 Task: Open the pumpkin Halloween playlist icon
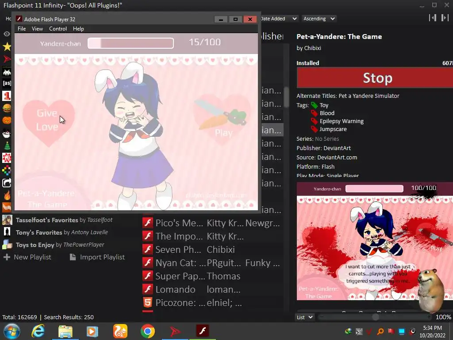pos(7,120)
